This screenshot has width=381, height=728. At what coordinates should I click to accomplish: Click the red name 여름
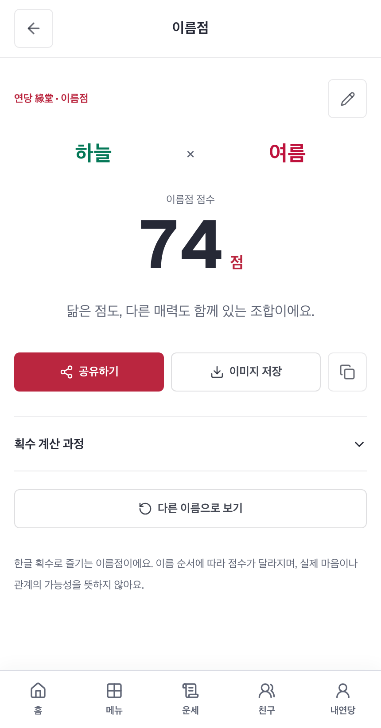pyautogui.click(x=288, y=153)
